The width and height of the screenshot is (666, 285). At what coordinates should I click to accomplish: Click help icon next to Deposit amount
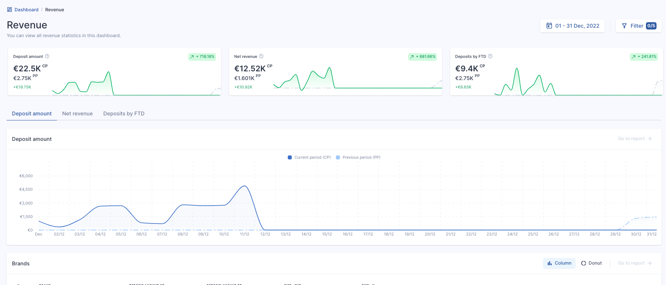pos(47,56)
